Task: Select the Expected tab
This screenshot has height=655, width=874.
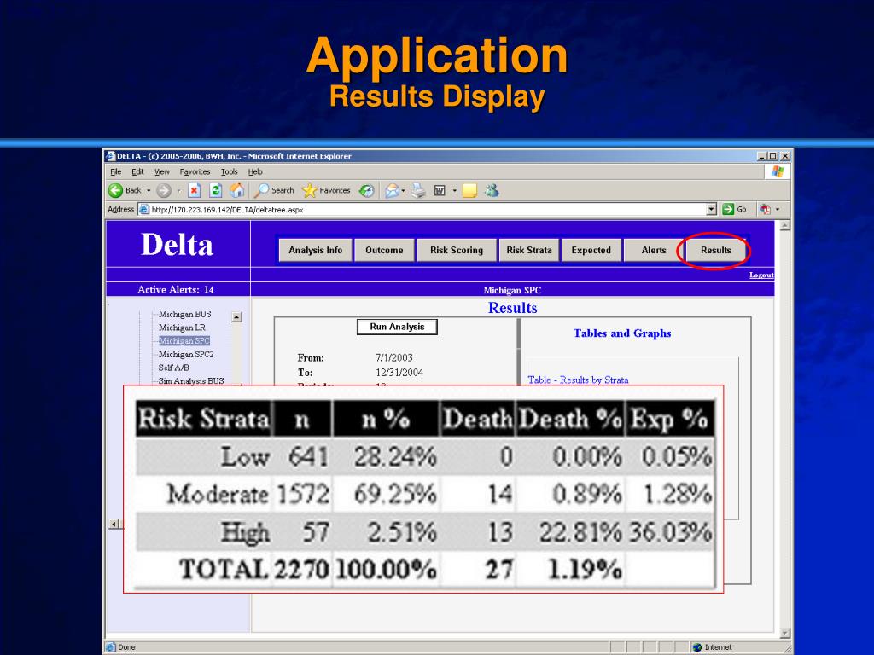Action: coord(591,250)
